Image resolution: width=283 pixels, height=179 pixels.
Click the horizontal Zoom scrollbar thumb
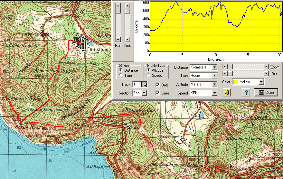[230, 67]
